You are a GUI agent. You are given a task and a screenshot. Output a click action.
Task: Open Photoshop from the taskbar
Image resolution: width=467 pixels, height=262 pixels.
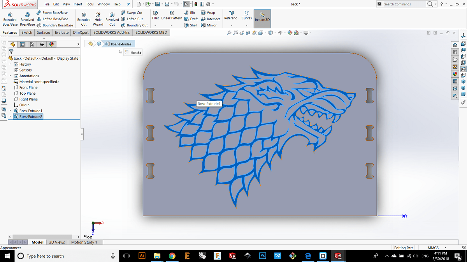pos(263,256)
